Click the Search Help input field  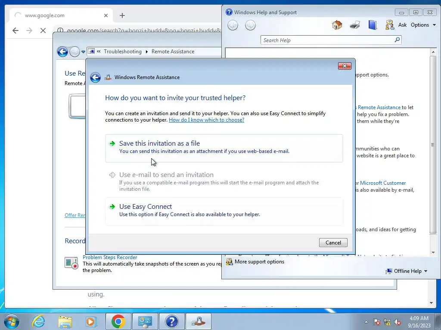[x=328, y=40]
